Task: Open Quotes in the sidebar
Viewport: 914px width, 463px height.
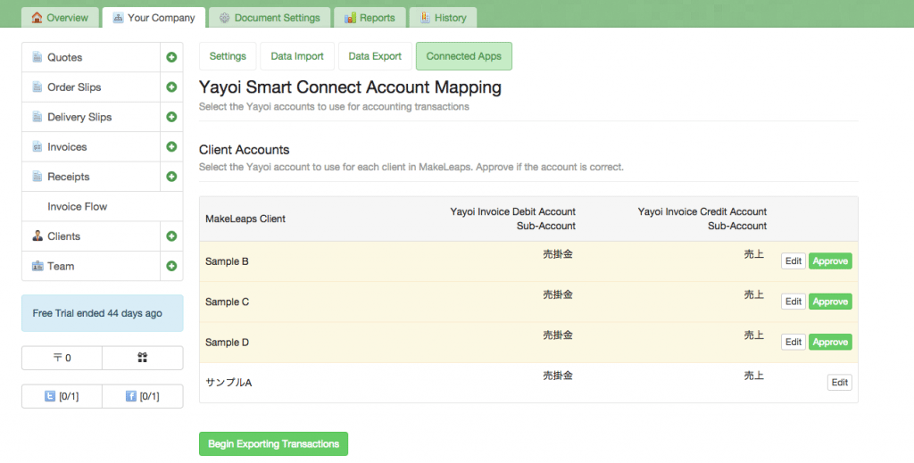Action: click(x=91, y=57)
